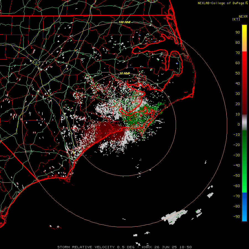Click the '-30' knots scale label

click(x=237, y=155)
